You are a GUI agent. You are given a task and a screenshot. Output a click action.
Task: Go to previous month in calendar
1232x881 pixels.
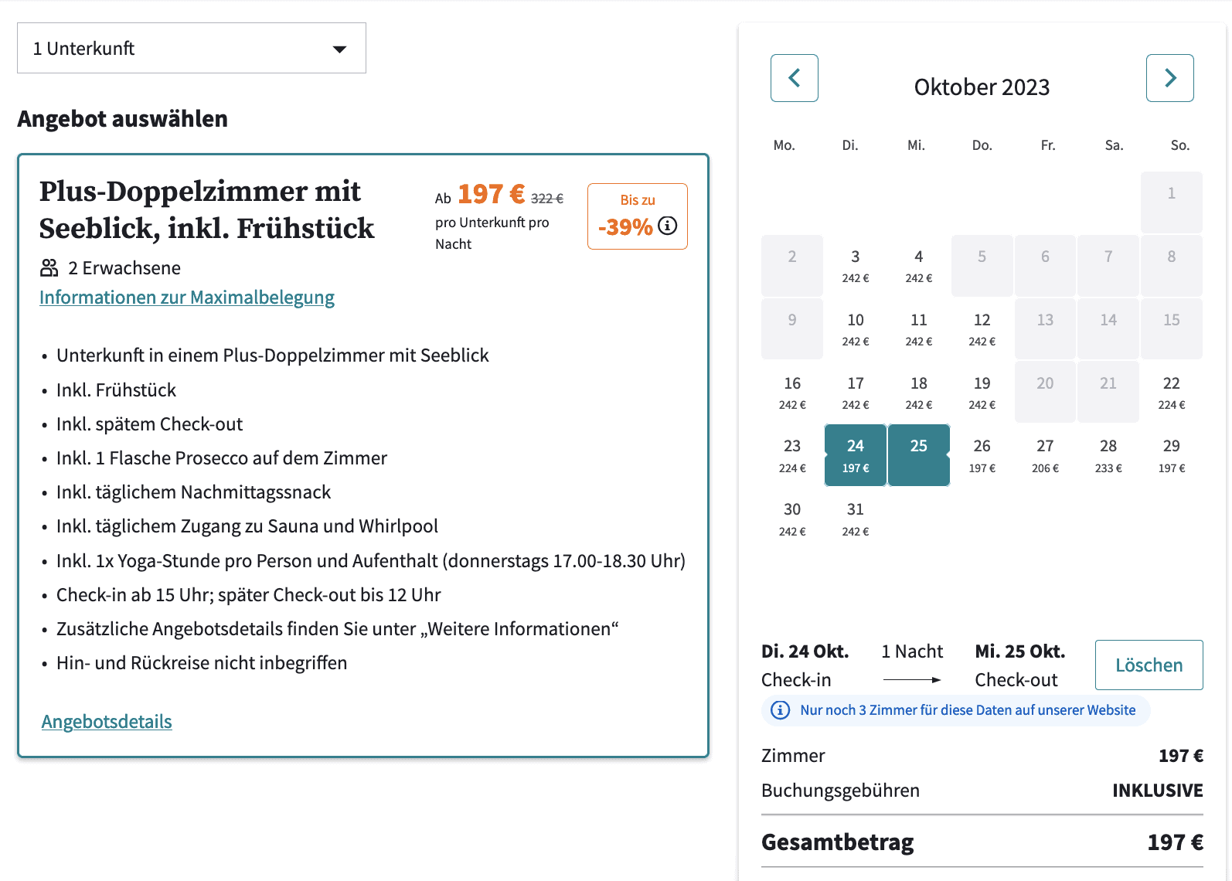pyautogui.click(x=794, y=78)
